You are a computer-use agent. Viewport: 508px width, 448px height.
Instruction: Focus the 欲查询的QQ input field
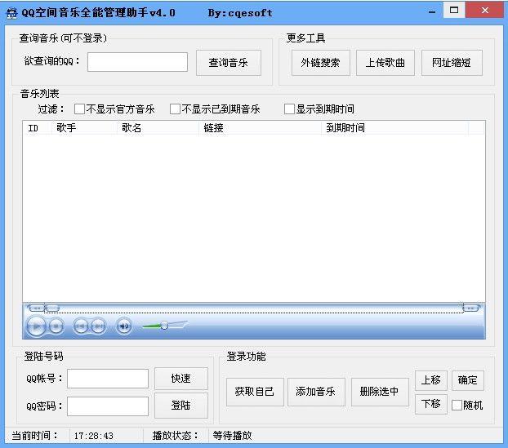(x=137, y=62)
